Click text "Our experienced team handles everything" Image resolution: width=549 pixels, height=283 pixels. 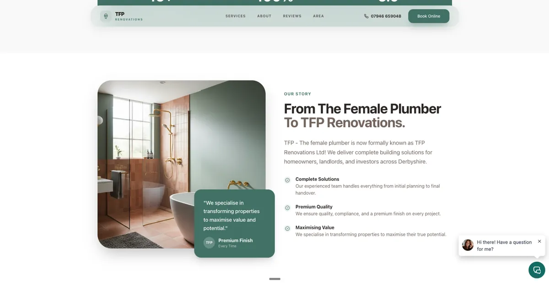(x=367, y=190)
